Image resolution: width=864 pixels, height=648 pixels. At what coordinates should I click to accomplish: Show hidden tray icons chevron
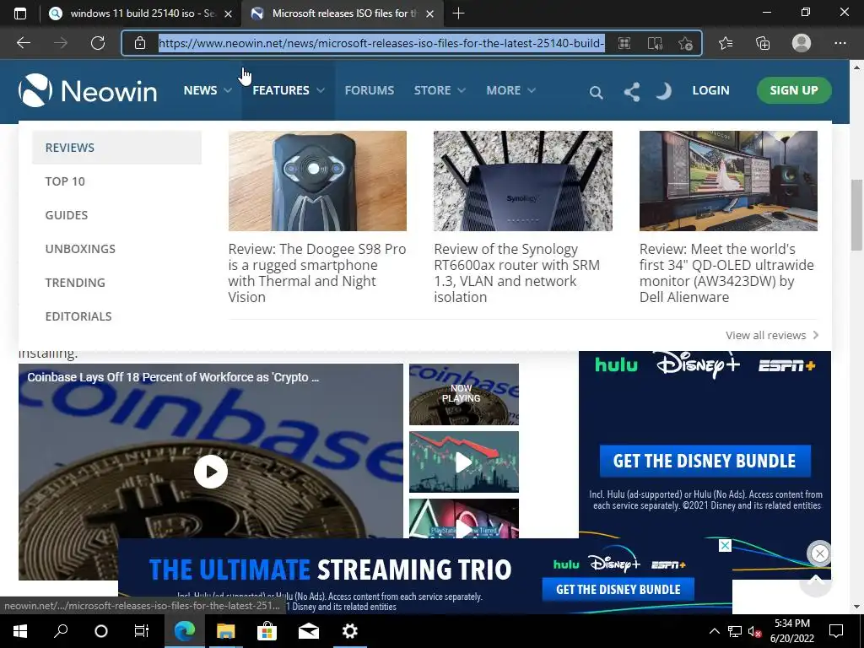click(714, 631)
